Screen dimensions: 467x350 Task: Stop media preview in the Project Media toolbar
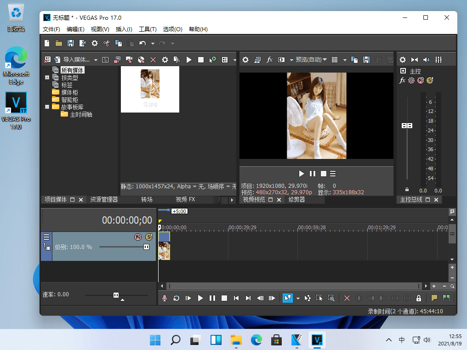tap(201, 60)
